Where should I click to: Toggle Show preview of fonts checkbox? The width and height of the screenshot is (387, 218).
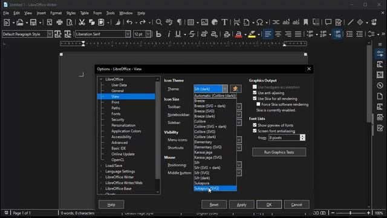click(x=255, y=125)
